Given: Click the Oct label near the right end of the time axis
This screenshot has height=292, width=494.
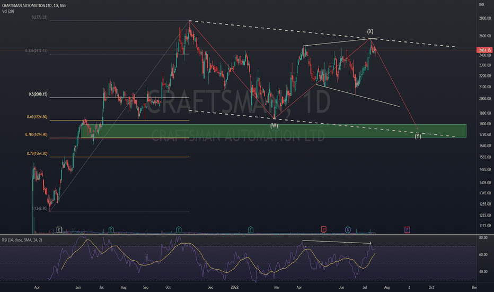Looking at the screenshot, I should (x=431, y=287).
